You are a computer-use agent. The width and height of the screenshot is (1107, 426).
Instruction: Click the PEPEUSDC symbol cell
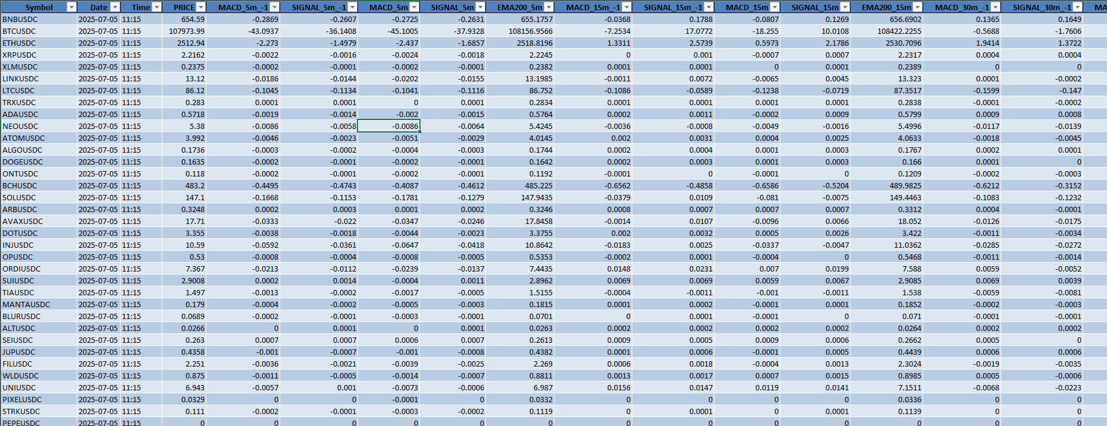[21, 422]
